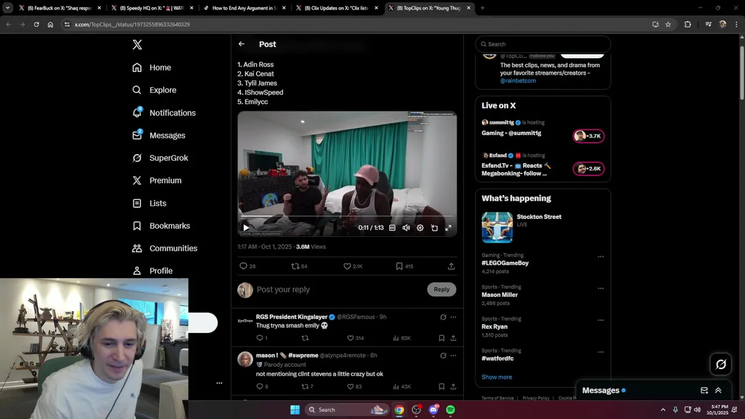Viewport: 745px width, 419px height.
Task: Open more options for #watfordfc trend
Action: click(x=601, y=353)
